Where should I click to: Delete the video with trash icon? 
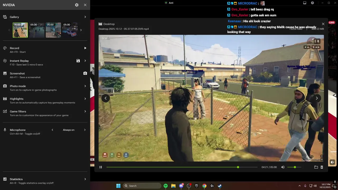[322, 167]
